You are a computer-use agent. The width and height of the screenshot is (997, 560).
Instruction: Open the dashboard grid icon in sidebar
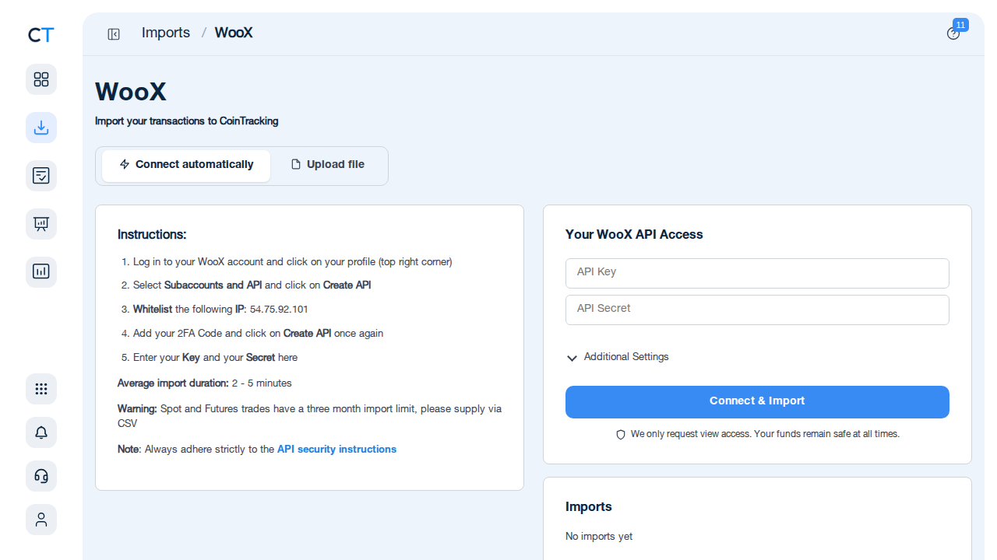[41, 79]
